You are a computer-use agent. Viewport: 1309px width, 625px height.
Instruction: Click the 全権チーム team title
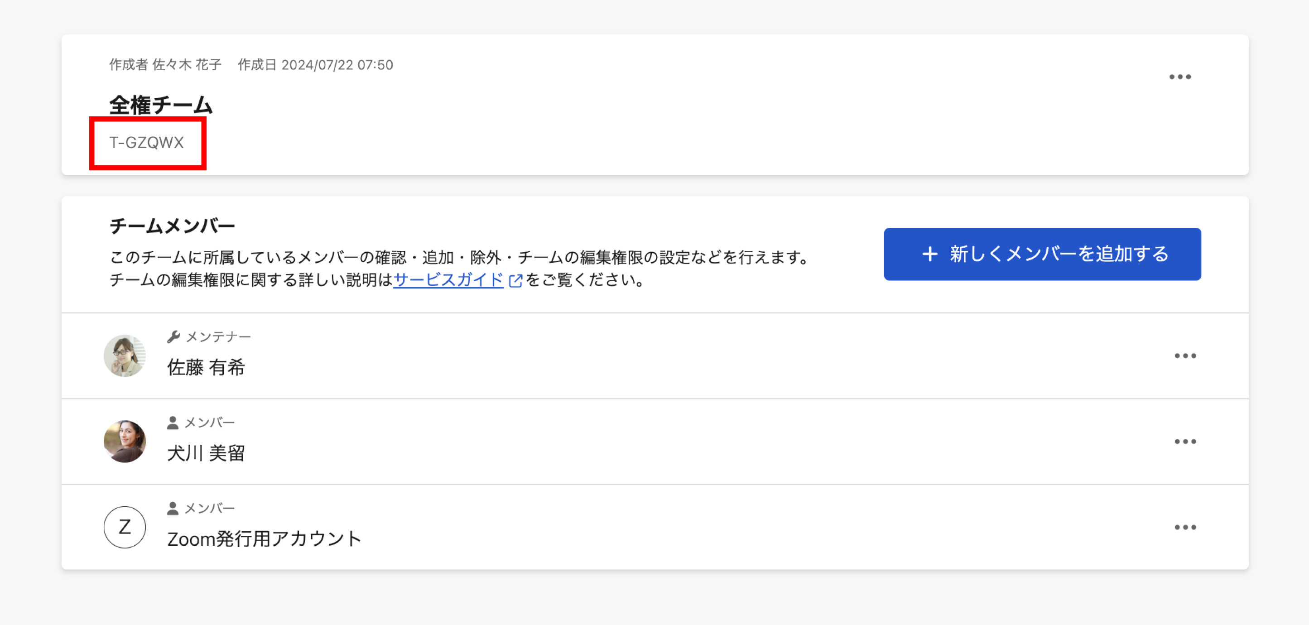pos(161,105)
